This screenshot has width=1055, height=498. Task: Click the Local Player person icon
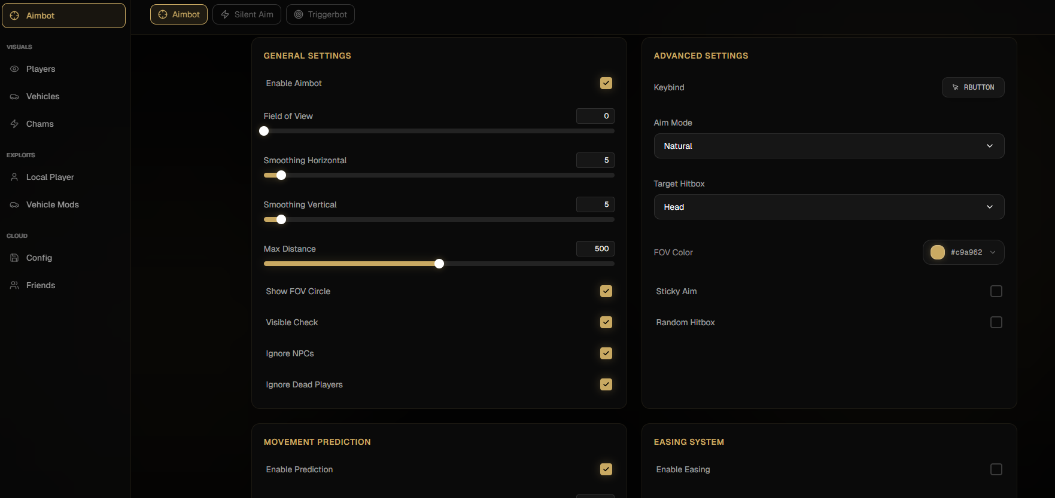tap(14, 177)
